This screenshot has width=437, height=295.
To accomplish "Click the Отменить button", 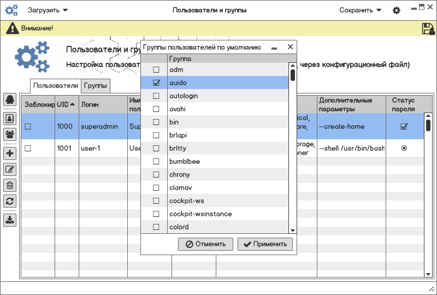I will tap(205, 244).
